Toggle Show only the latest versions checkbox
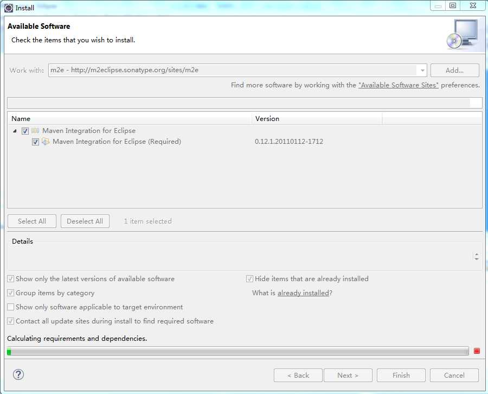488x394 pixels. pos(11,279)
